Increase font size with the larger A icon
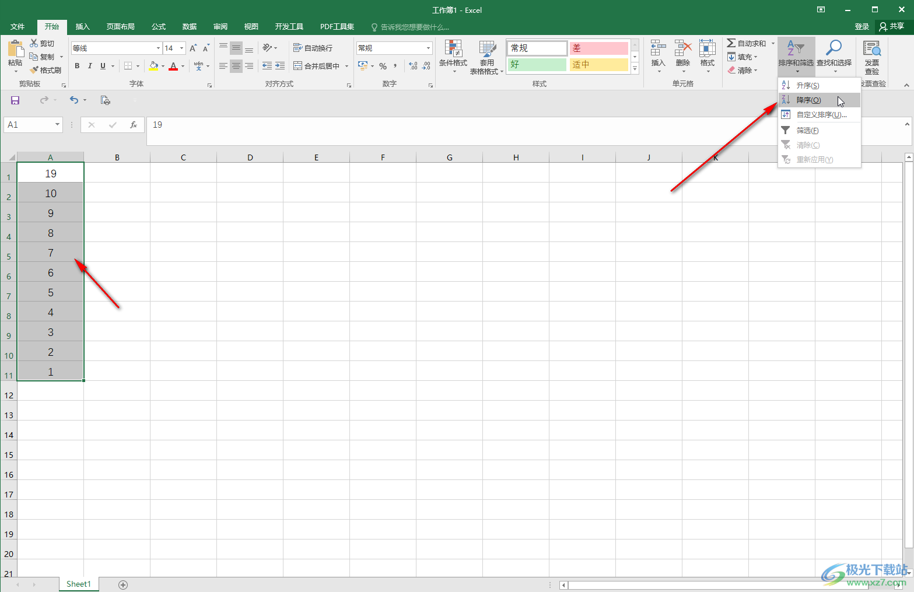Viewport: 914px width, 592px height. (x=193, y=48)
